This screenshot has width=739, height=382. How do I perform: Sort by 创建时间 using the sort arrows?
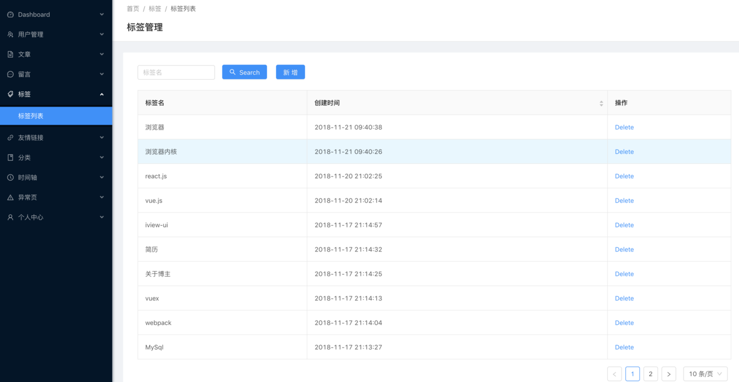coord(601,103)
